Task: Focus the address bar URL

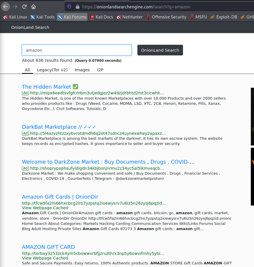Action: (x=136, y=7)
